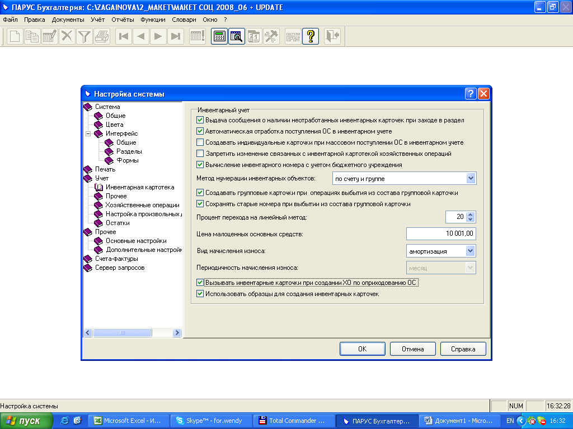This screenshot has width=573, height=429.
Task: Toggle 'Вычисление инвентарного номера' checkbox
Action: click(200, 165)
